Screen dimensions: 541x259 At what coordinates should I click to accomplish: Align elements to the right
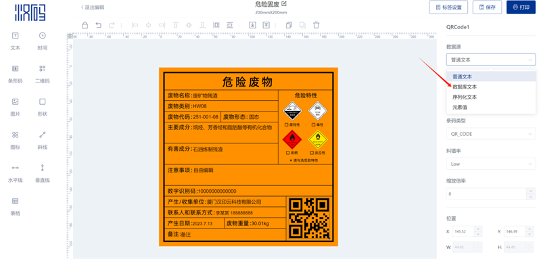(162, 25)
